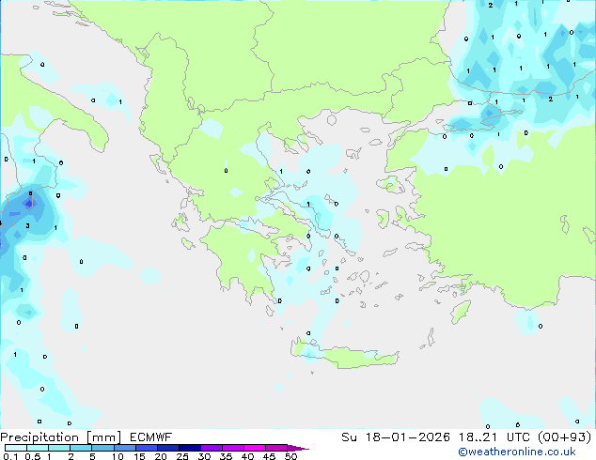Click the '3' precipitation value on the map
Screen dimensions: 596x460
(28, 226)
